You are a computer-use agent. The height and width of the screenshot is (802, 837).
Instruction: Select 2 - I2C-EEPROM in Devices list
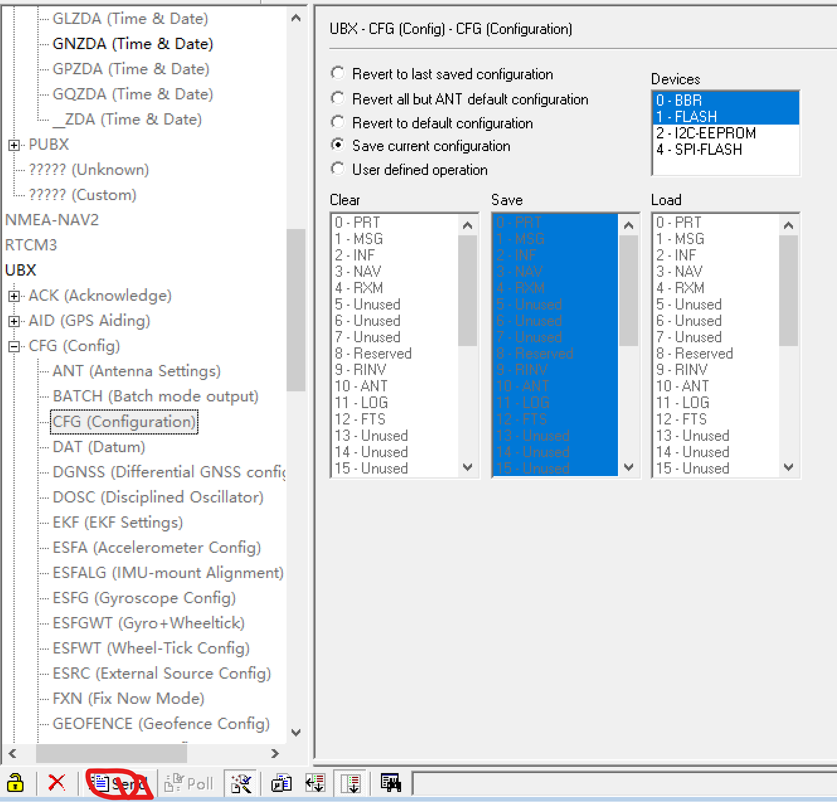pyautogui.click(x=706, y=133)
